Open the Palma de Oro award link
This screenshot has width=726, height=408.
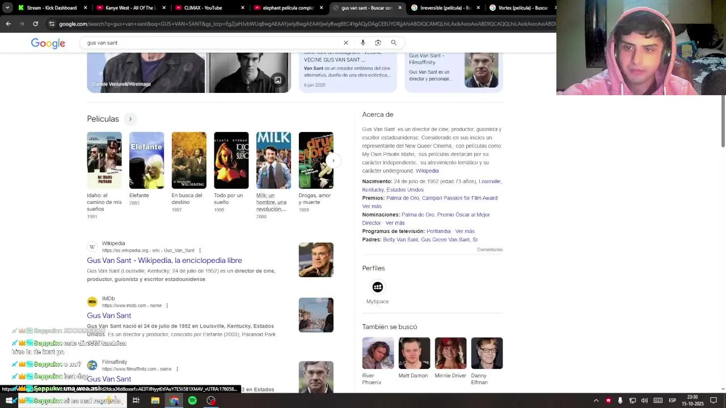point(402,198)
